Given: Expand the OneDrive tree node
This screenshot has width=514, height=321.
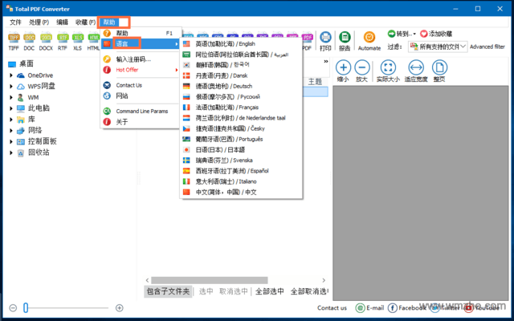Looking at the screenshot, I should [11, 75].
